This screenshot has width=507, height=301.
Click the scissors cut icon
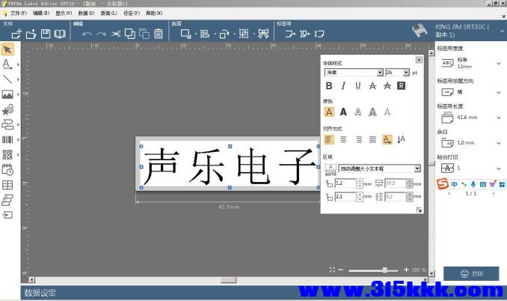tap(116, 34)
